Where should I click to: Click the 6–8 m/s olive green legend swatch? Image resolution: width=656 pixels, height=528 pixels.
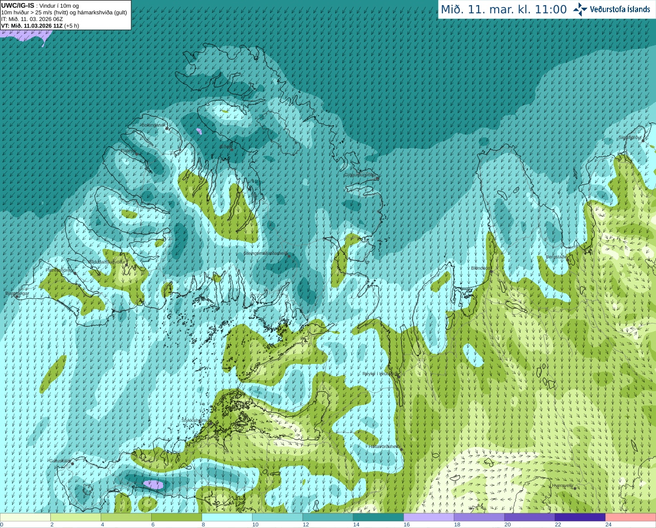[176, 517]
